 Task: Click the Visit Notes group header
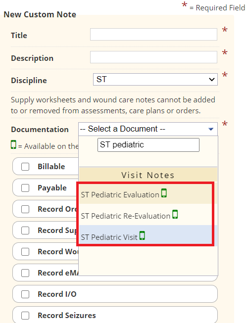tap(148, 175)
